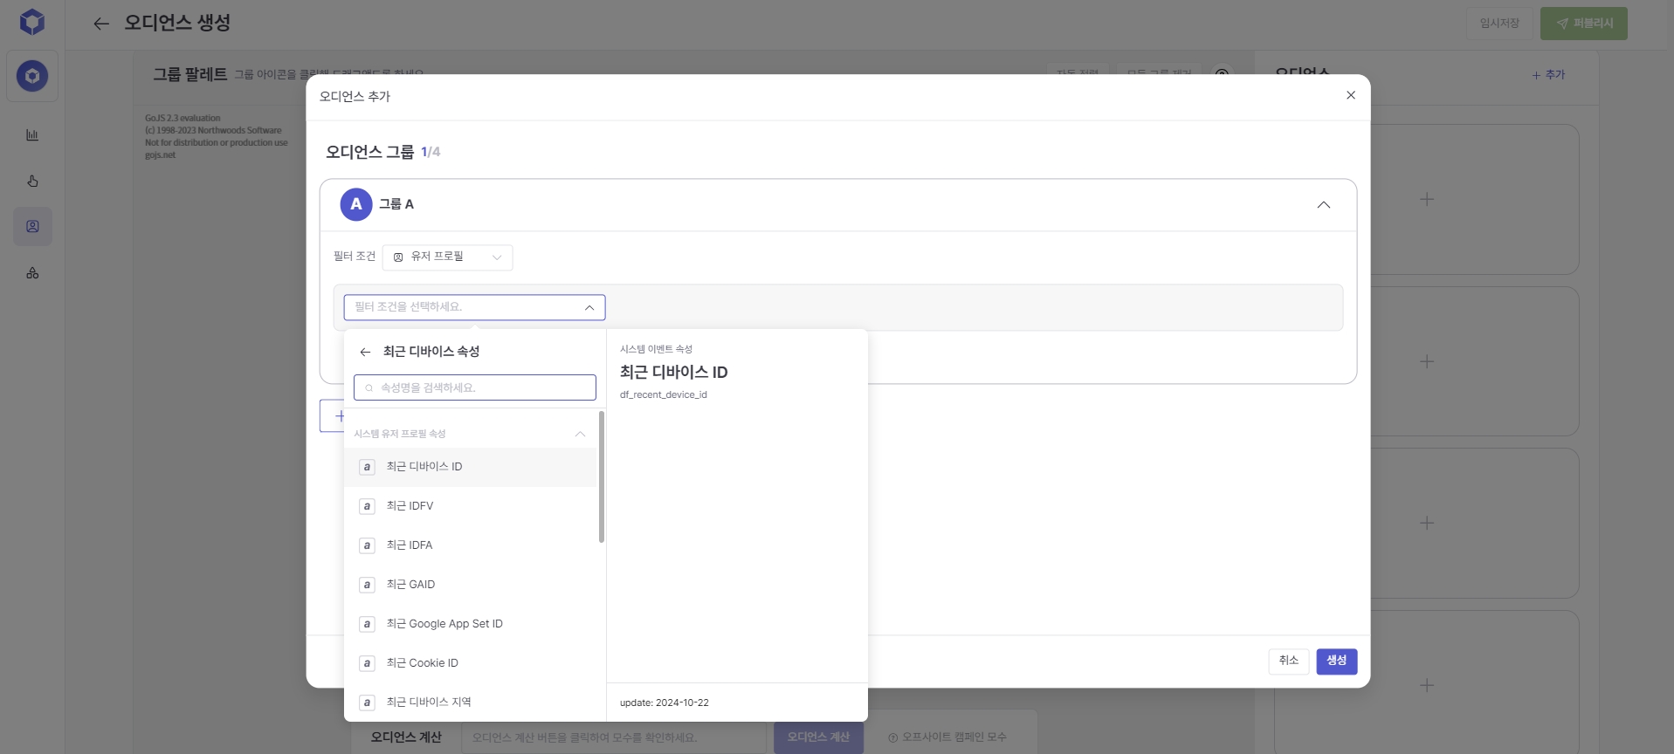Click the property list vertical scrollbar
Image resolution: width=1674 pixels, height=754 pixels.
tap(601, 477)
